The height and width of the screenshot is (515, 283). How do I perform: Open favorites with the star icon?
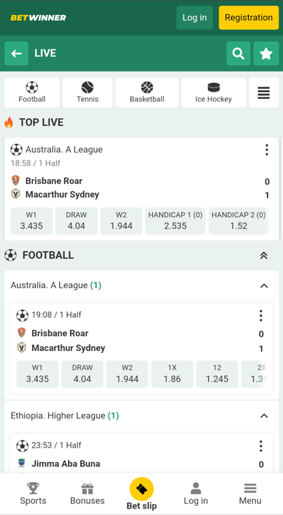(266, 54)
